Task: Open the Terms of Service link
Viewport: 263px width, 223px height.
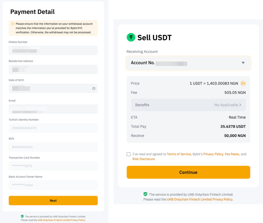Action: pyautogui.click(x=179, y=154)
